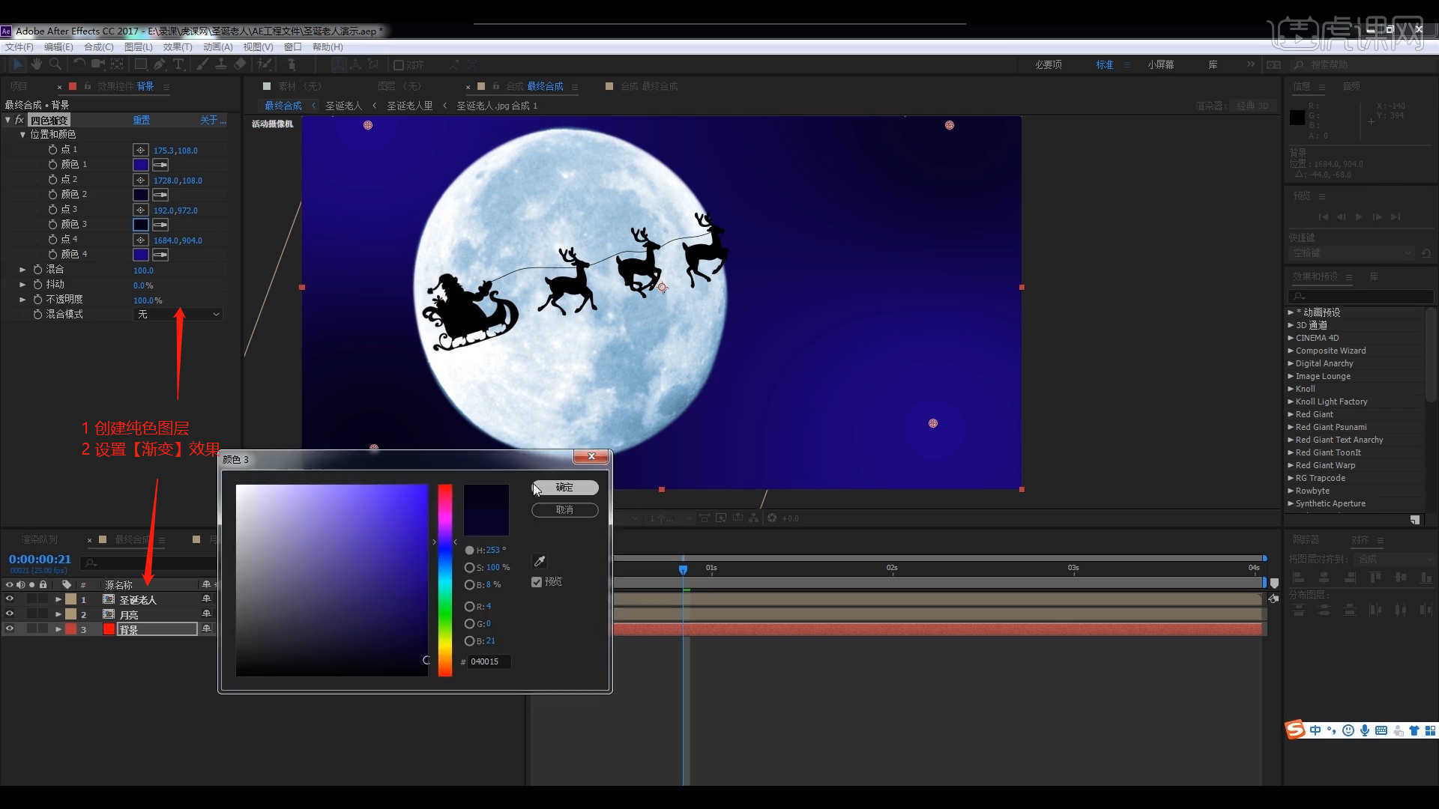Click the blue playhead marker in timeline

coord(683,569)
